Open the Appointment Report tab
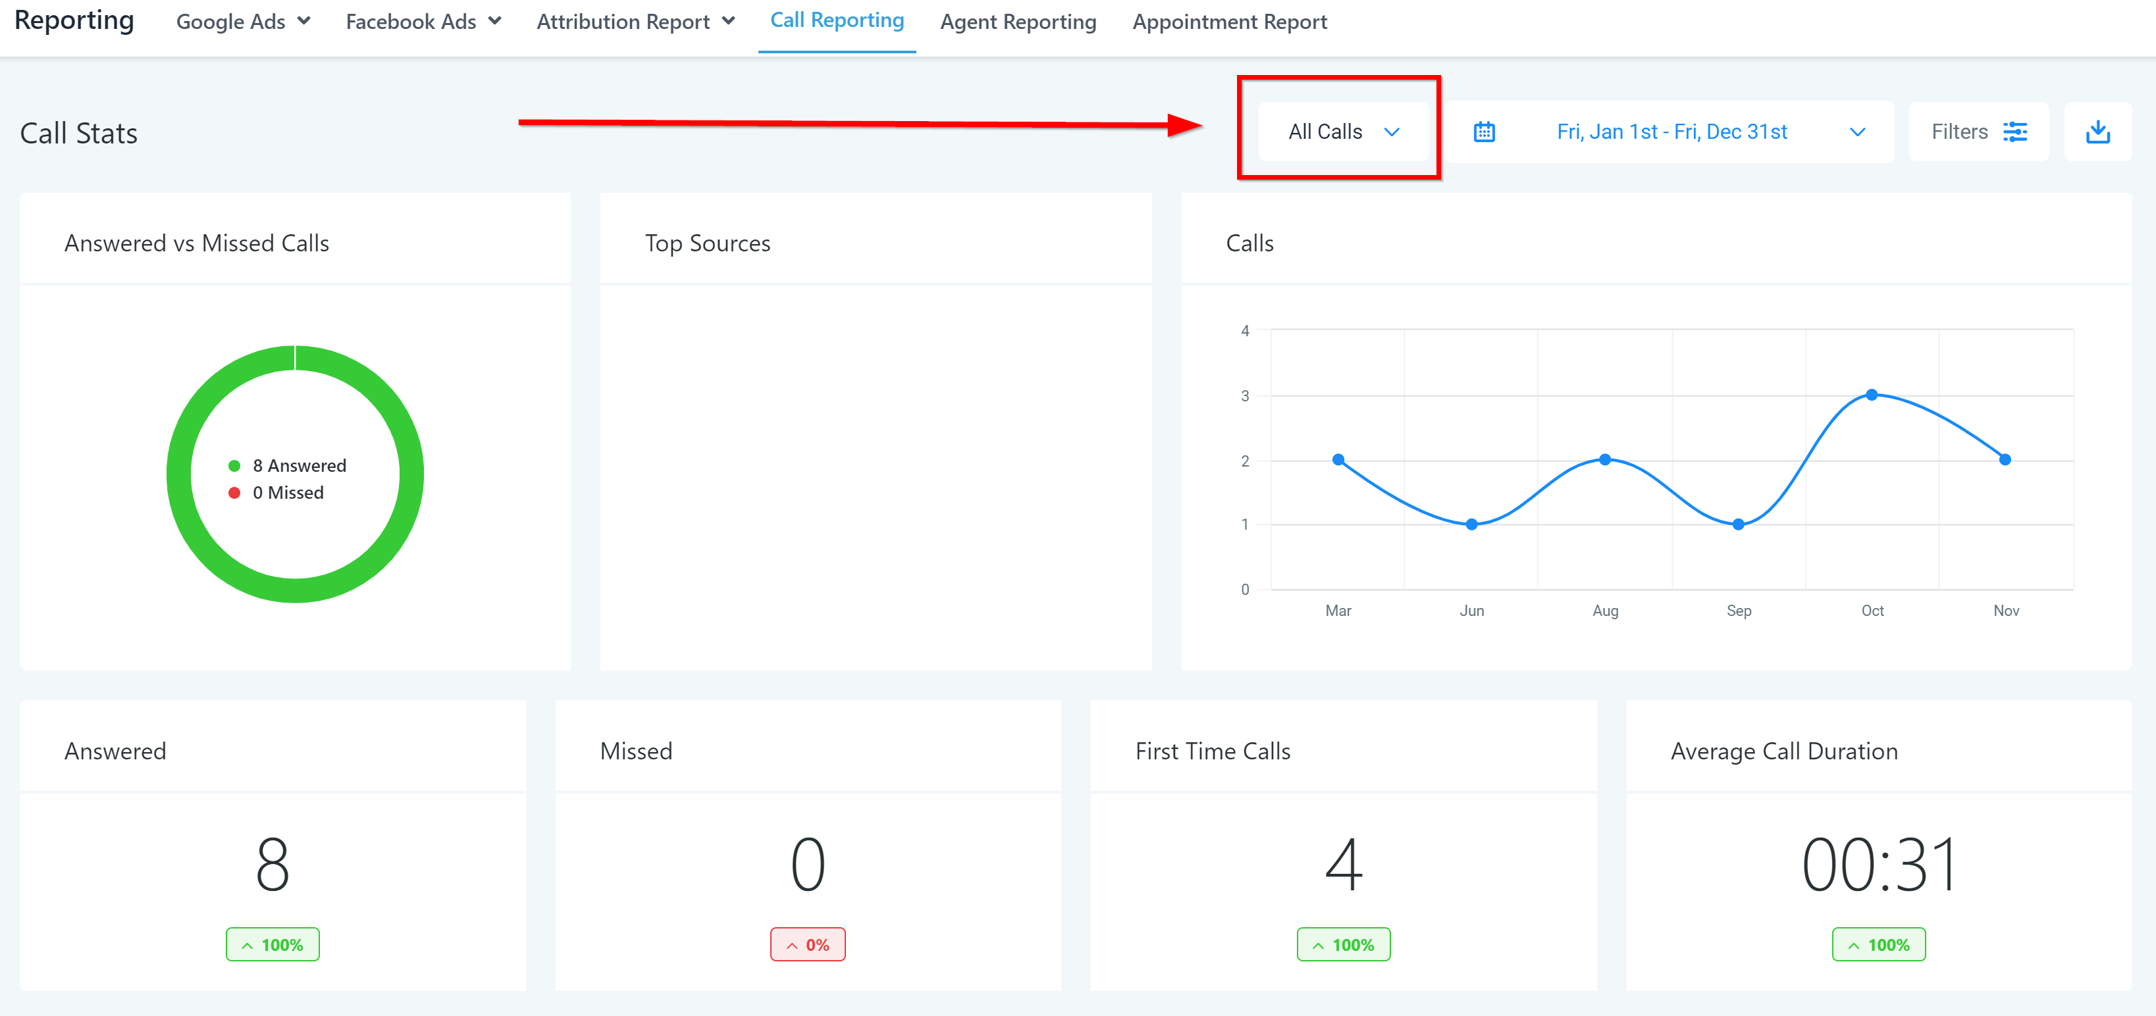The image size is (2156, 1016). [x=1230, y=22]
